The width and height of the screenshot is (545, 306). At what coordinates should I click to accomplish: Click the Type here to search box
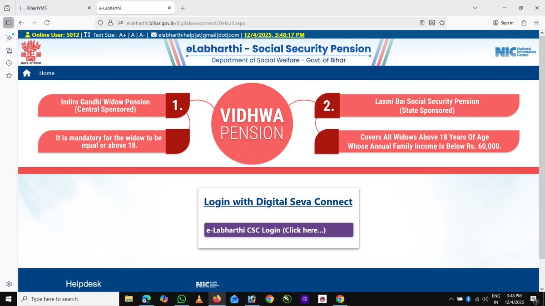tap(67, 299)
